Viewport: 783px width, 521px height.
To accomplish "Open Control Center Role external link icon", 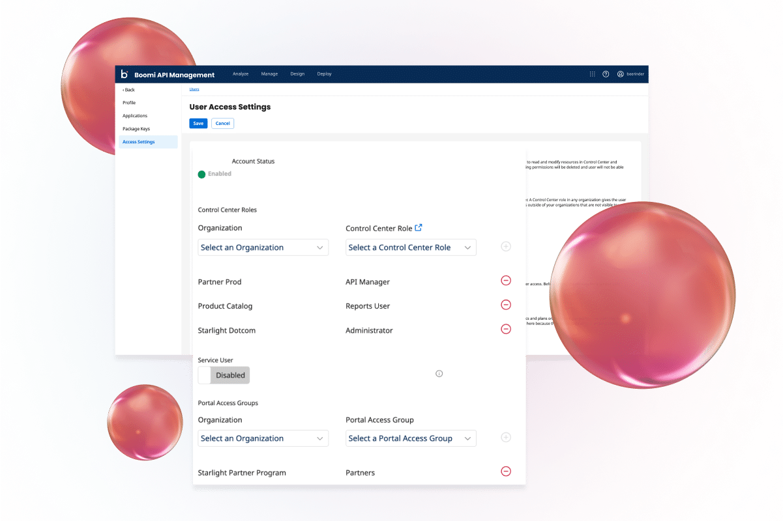I will pyautogui.click(x=419, y=228).
